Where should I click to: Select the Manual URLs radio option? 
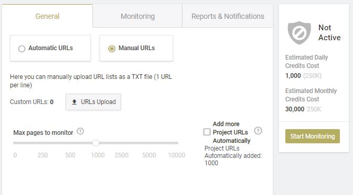pos(112,49)
